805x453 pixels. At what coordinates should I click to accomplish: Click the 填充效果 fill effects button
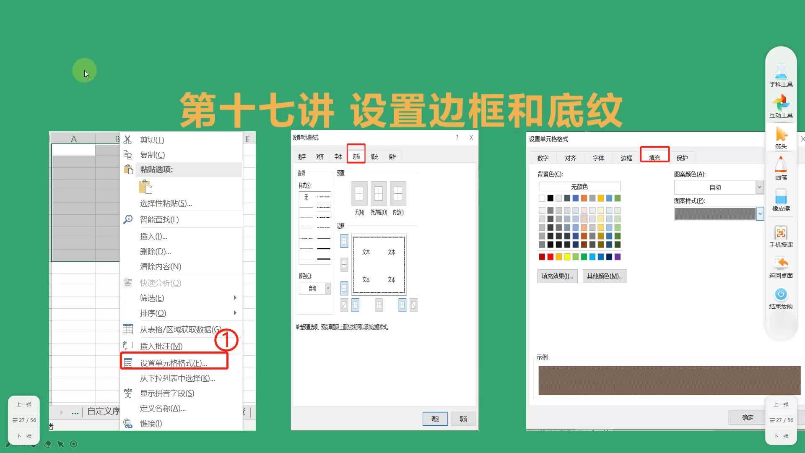[x=557, y=276]
